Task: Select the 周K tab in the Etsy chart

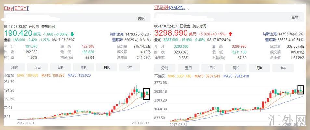Action: tap(84, 68)
